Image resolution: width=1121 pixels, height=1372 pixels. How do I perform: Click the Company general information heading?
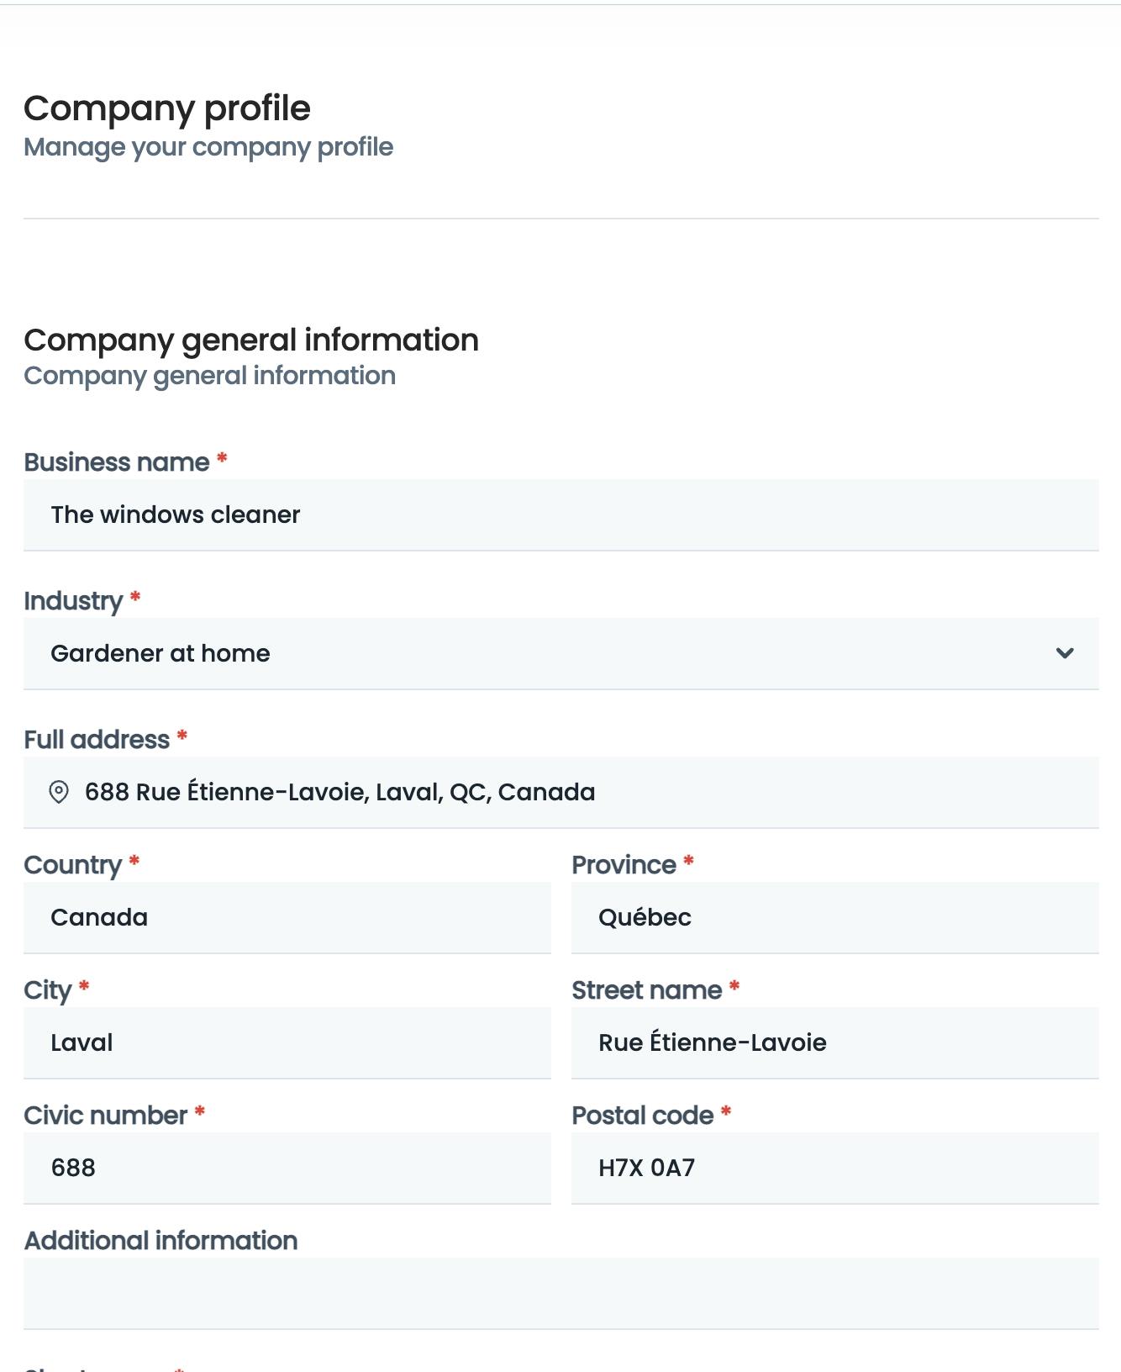click(x=251, y=340)
